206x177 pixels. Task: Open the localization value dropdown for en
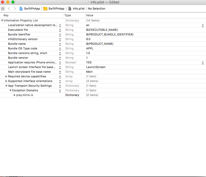203,25
